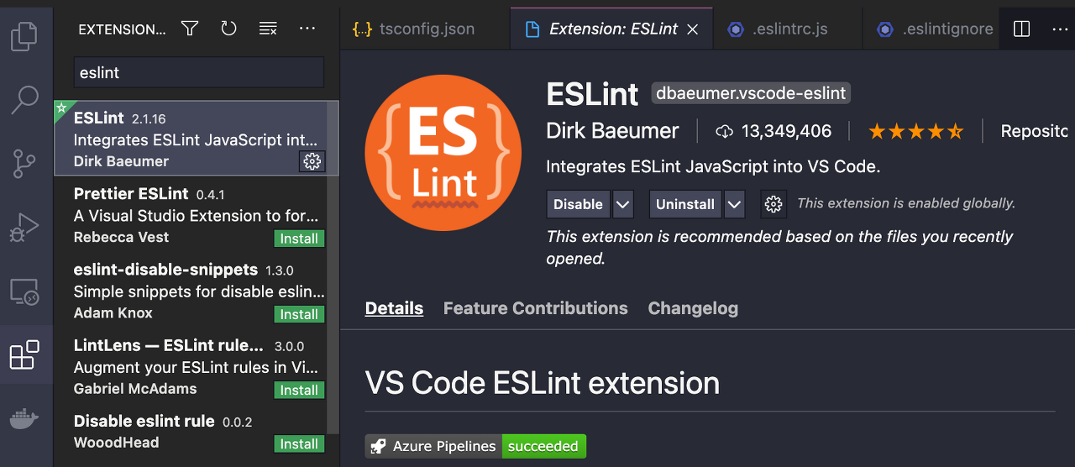1075x467 pixels.
Task: Open the Repository link
Action: [1035, 131]
